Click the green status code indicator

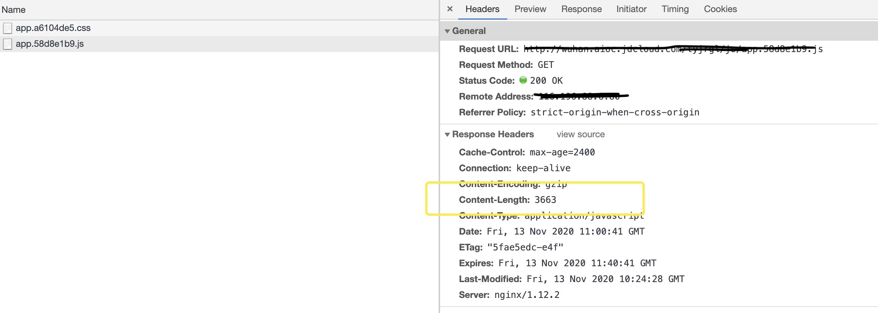523,80
